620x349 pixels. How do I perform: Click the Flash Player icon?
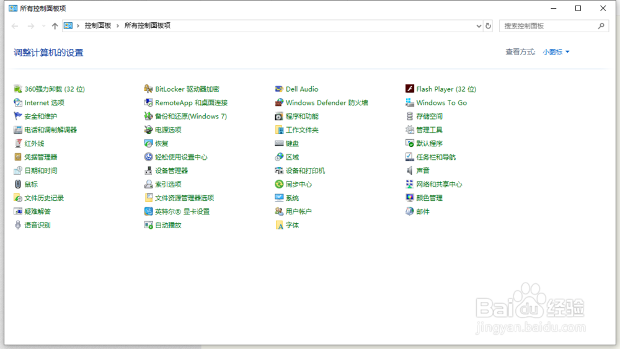(x=410, y=89)
